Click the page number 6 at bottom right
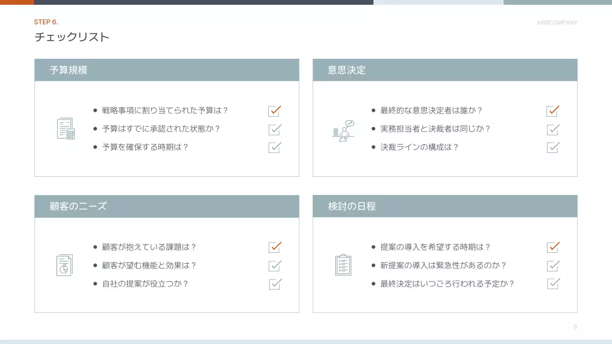 click(x=575, y=327)
